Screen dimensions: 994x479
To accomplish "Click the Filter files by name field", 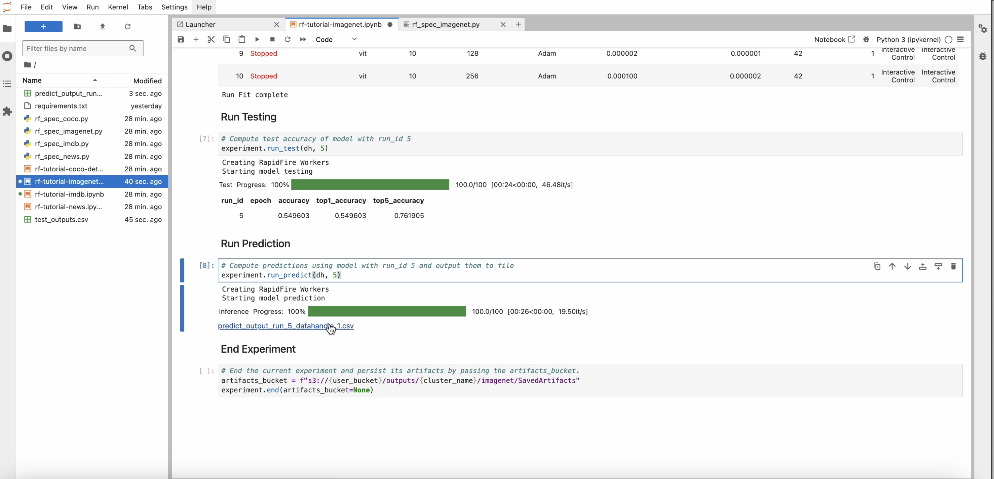I will click(x=83, y=48).
